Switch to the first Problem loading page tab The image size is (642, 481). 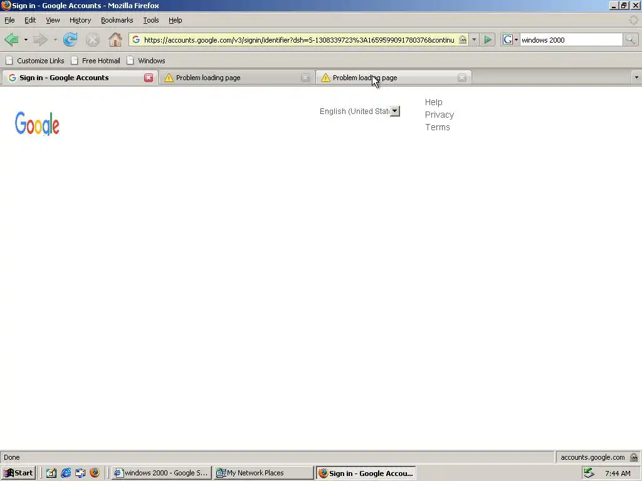(236, 78)
